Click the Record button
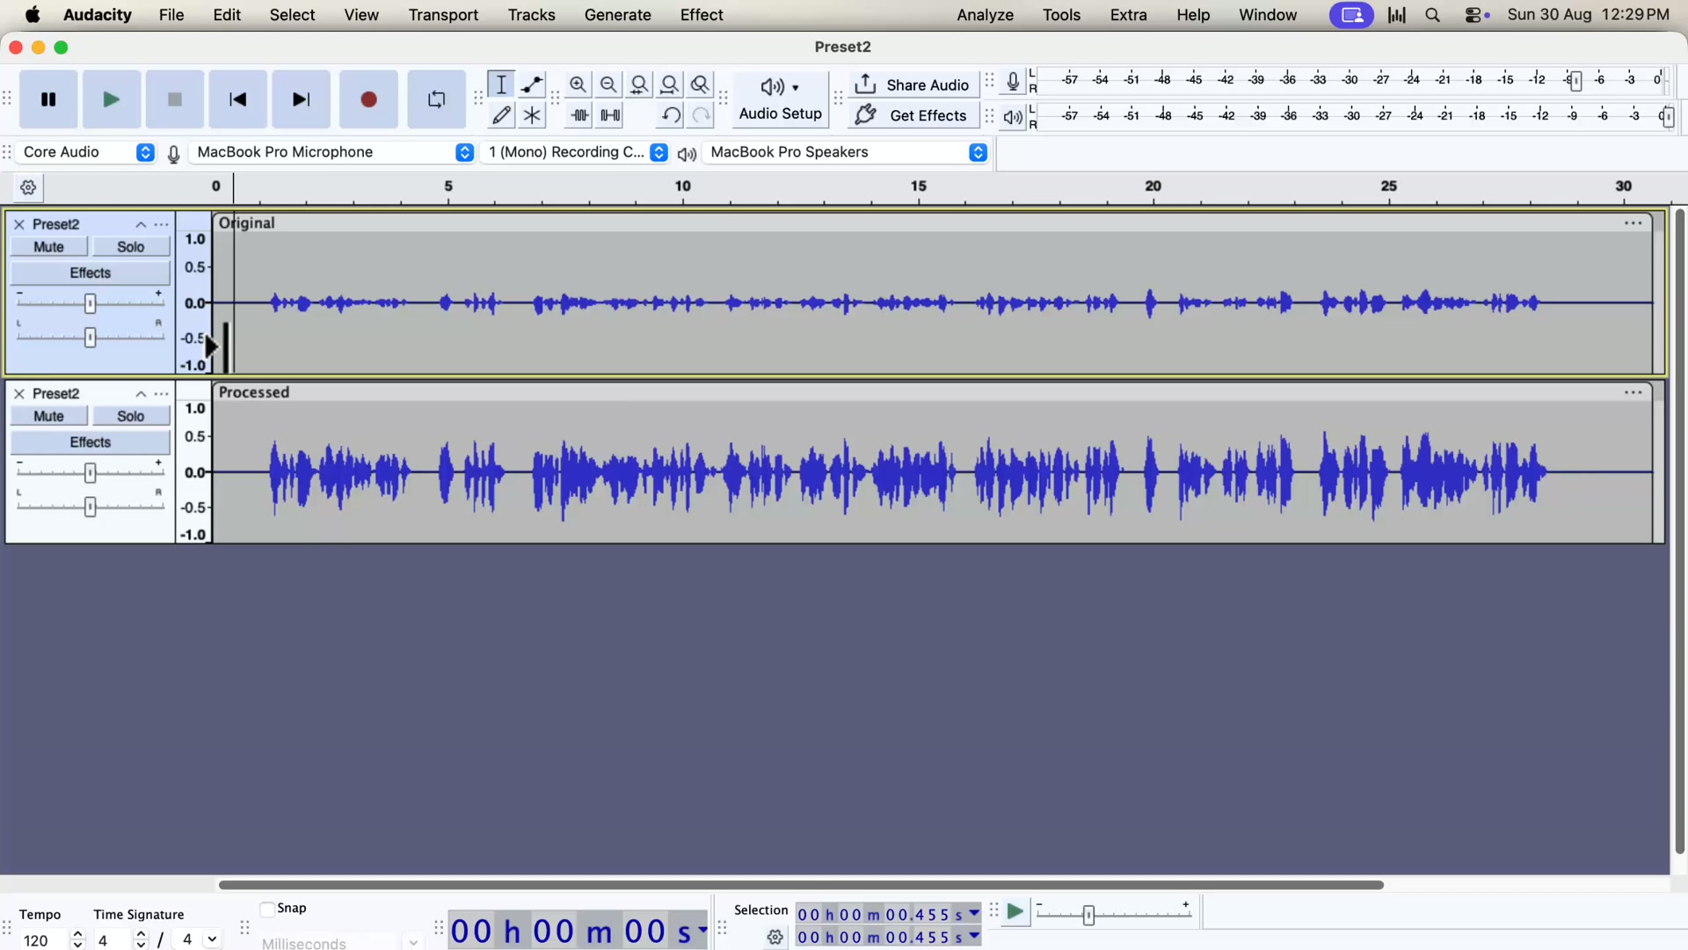1688x950 pixels. (x=369, y=99)
